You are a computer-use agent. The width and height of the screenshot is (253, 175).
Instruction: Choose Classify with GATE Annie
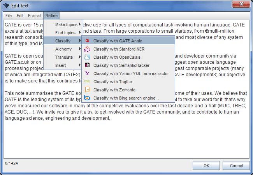(x=128, y=41)
